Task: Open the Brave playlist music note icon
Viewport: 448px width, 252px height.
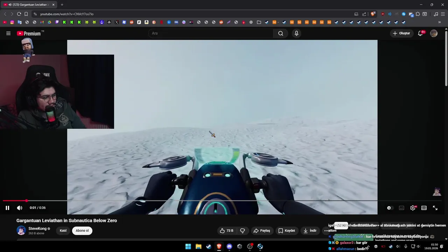Action: pos(436,14)
